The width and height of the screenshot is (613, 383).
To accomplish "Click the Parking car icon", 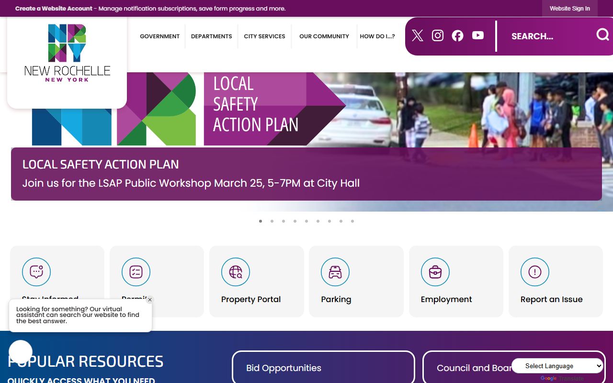I will click(x=335, y=272).
